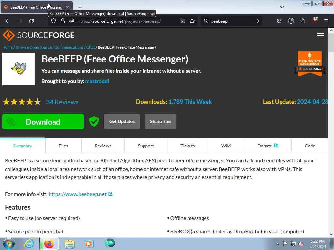Open the Communications breadcrumb link
This screenshot has width=334, height=250.
[69, 47]
